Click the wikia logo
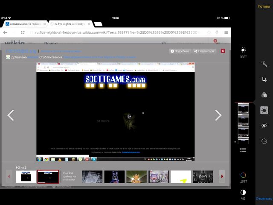273x205 pixels. click(x=15, y=43)
